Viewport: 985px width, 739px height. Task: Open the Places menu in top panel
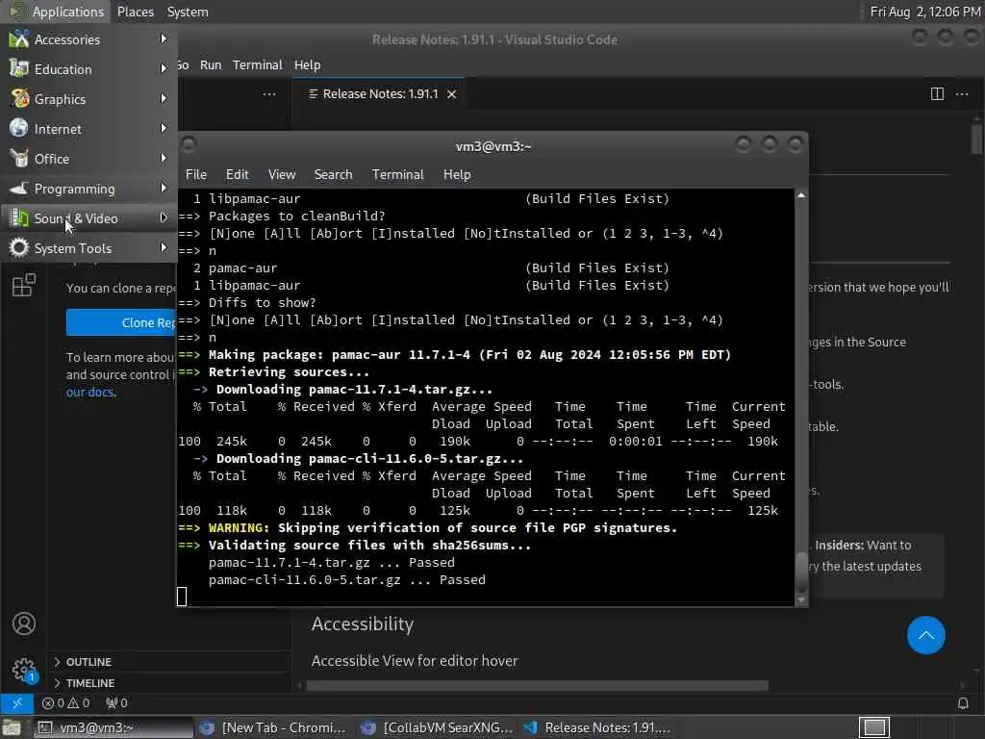click(136, 12)
